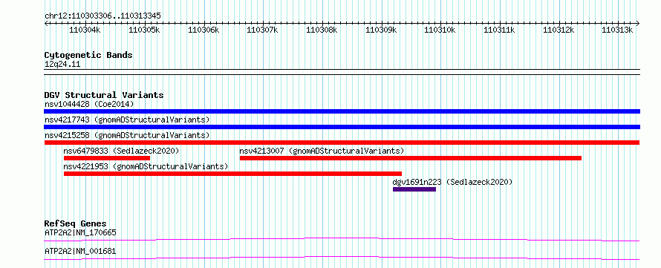Image resolution: width=661 pixels, height=268 pixels.
Task: Click the red nsv4213007 variant bar
Action: tap(411, 158)
